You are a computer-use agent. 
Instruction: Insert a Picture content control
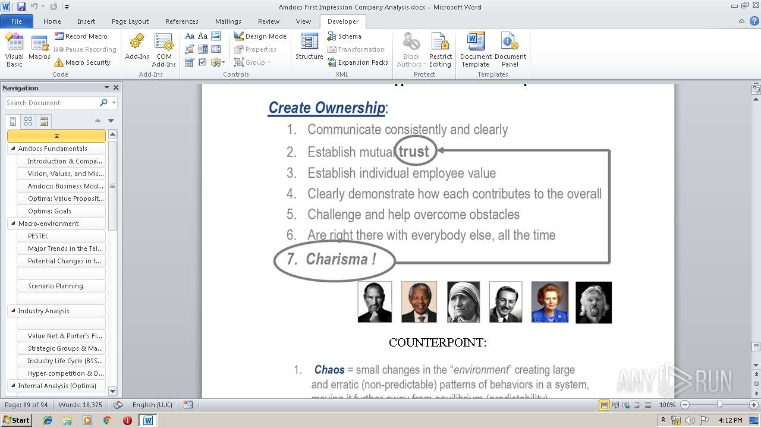coord(216,36)
